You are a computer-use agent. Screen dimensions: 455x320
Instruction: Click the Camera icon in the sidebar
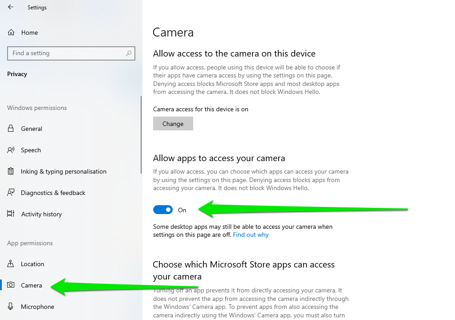(x=11, y=285)
